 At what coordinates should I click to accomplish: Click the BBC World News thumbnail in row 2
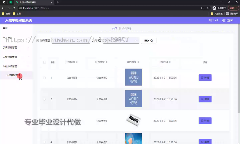[x=134, y=99]
